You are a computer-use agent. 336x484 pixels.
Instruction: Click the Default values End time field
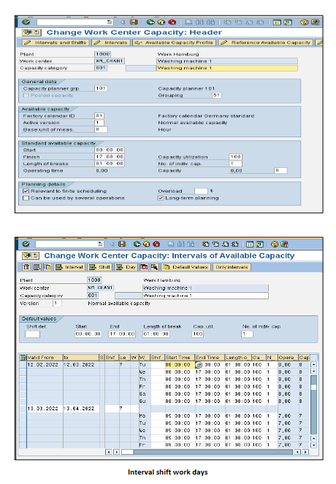[x=122, y=334]
